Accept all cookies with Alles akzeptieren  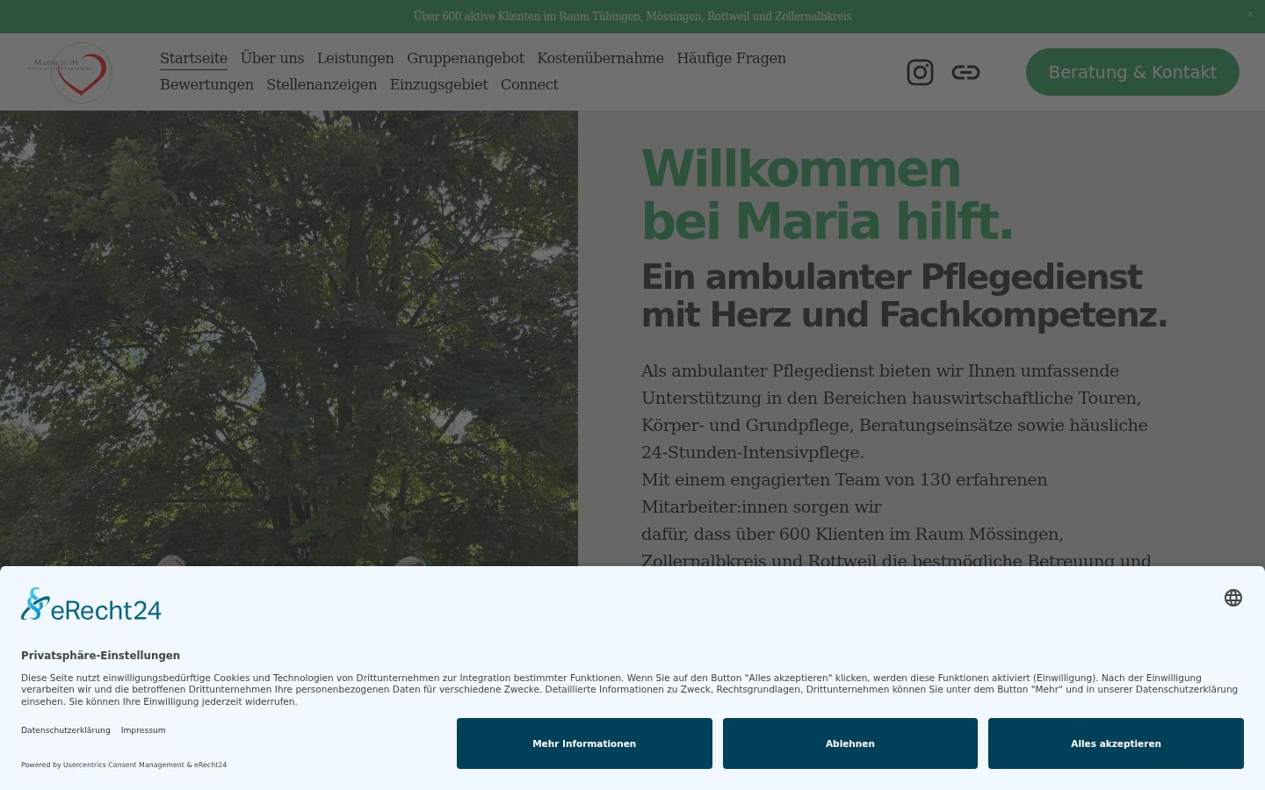tap(1116, 743)
